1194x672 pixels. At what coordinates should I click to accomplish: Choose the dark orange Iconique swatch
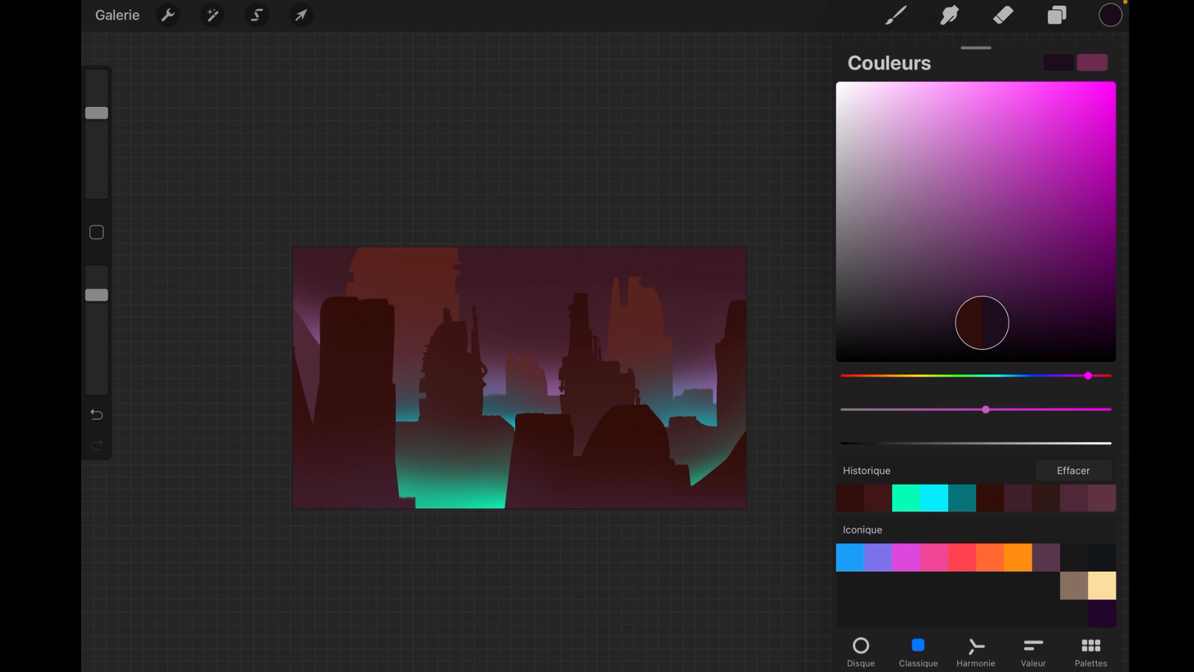point(990,557)
